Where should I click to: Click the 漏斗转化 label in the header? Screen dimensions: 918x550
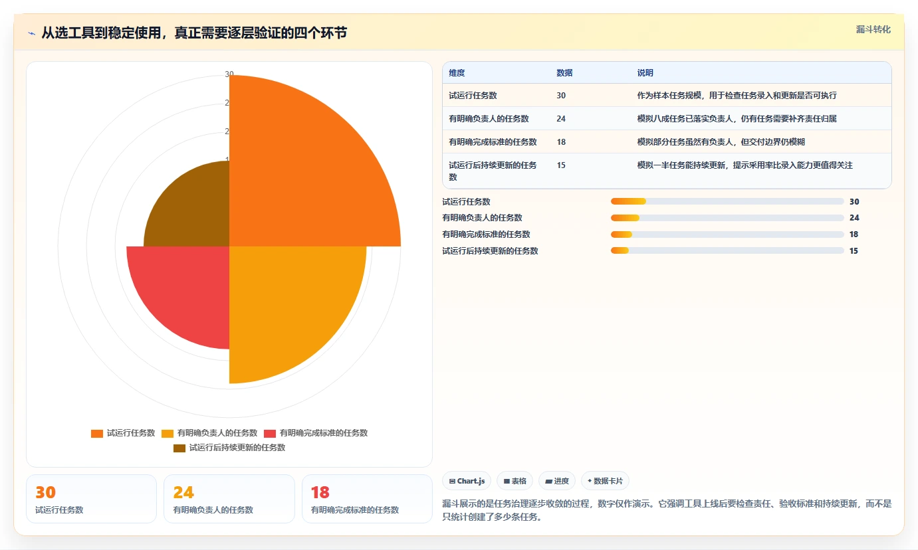tap(873, 29)
